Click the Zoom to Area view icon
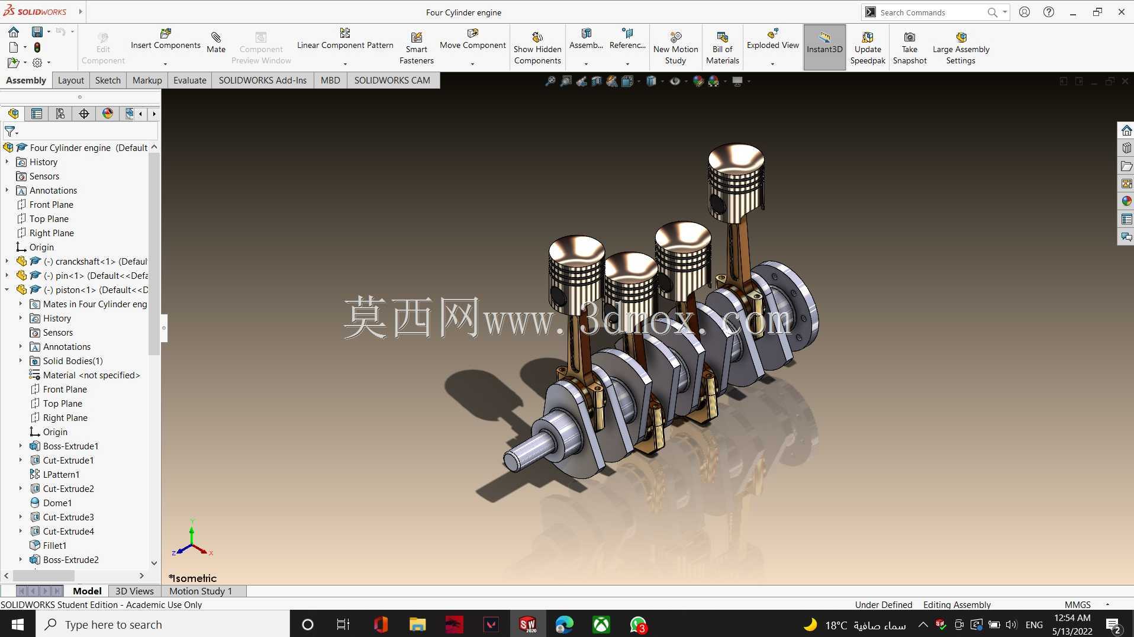This screenshot has height=637, width=1134. (566, 81)
